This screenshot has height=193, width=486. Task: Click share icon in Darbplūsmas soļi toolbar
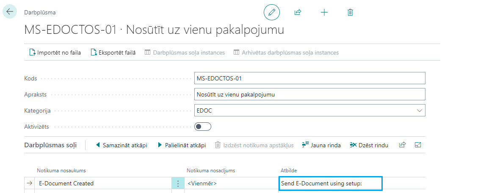(402, 145)
